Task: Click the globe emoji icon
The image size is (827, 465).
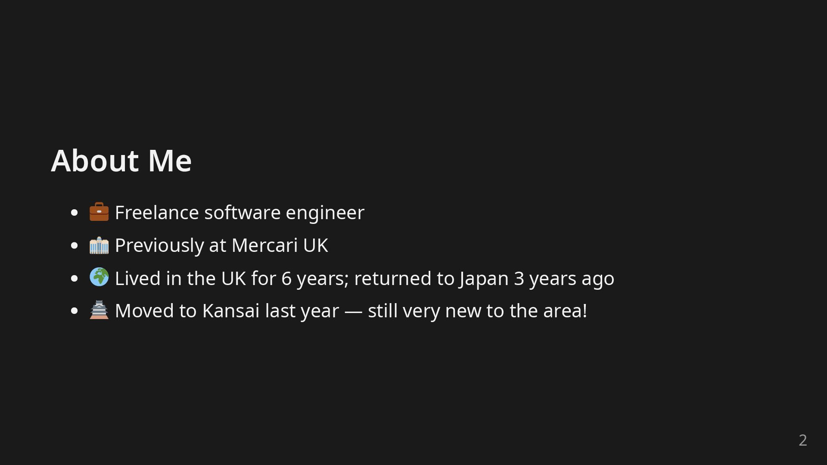Action: (x=99, y=277)
